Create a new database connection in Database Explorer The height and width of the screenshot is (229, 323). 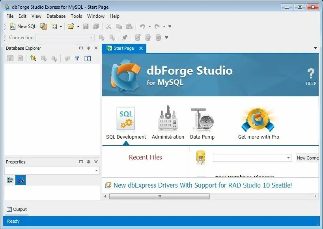[33, 58]
